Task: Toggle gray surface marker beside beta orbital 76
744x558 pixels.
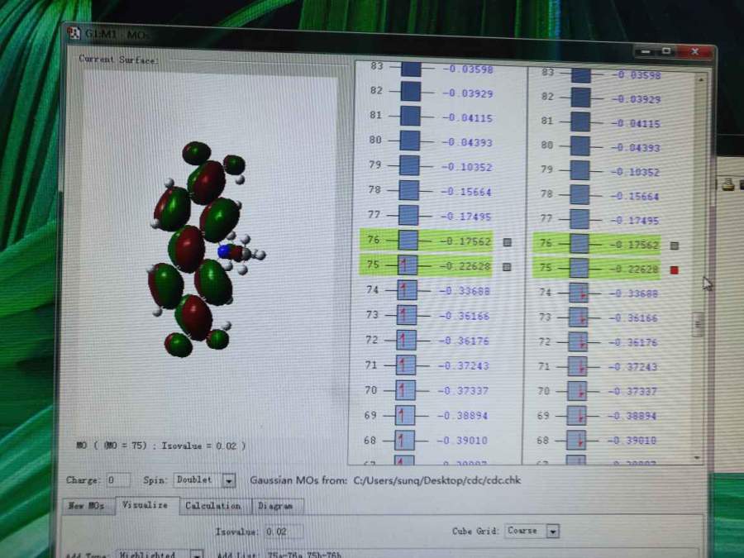Action: [675, 246]
